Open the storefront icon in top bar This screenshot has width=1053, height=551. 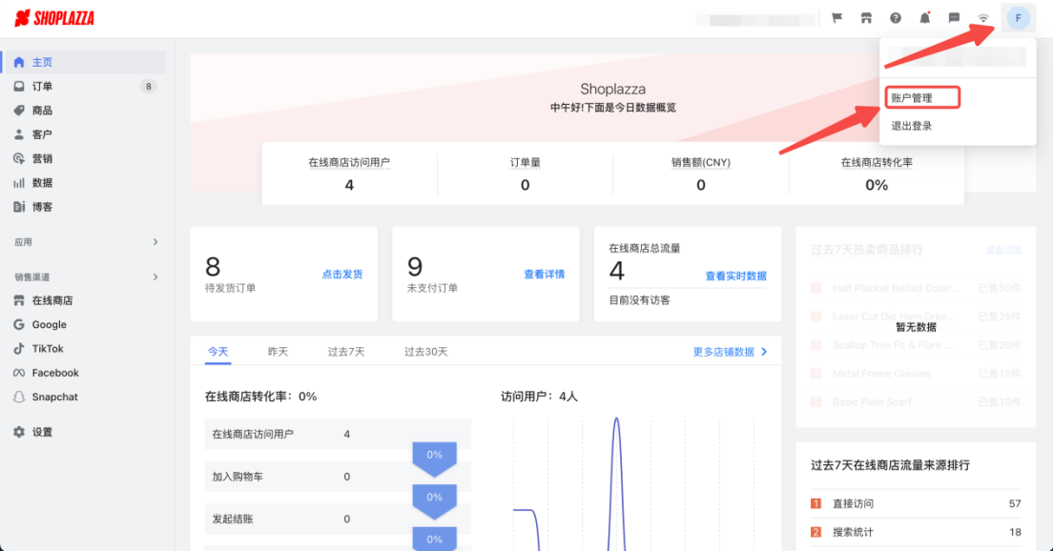pyautogui.click(x=866, y=18)
